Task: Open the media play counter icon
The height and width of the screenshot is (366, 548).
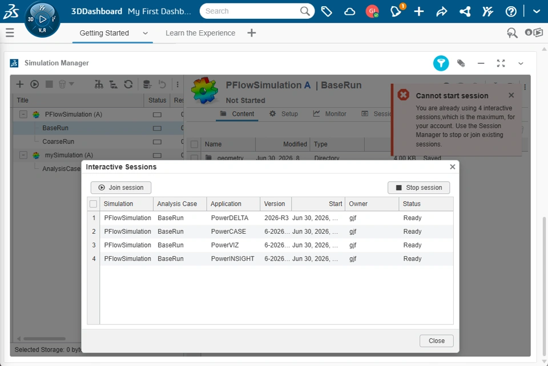Action: pos(534,33)
